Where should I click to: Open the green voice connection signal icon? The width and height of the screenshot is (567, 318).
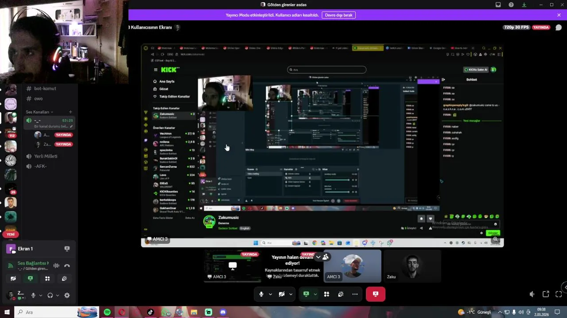point(11,265)
